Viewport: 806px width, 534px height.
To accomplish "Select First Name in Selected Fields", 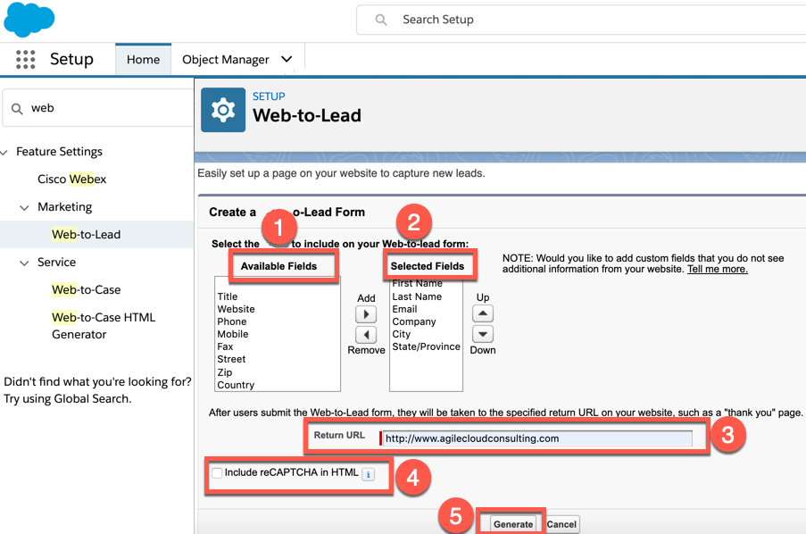I will (418, 283).
